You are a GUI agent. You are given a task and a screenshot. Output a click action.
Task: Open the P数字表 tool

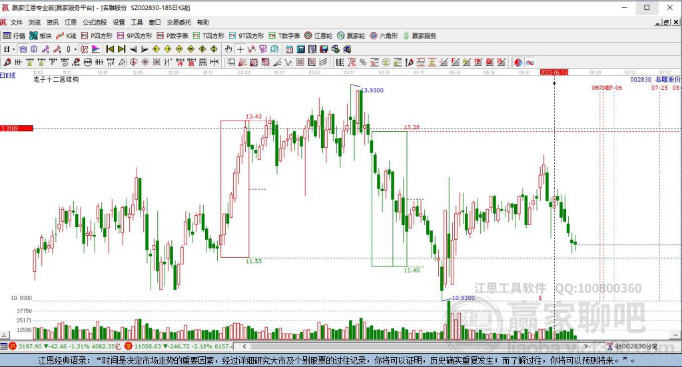(x=172, y=36)
